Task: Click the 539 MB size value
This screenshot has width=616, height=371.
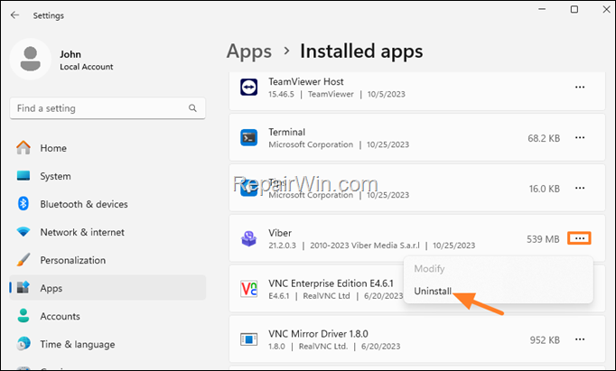Action: (x=543, y=239)
